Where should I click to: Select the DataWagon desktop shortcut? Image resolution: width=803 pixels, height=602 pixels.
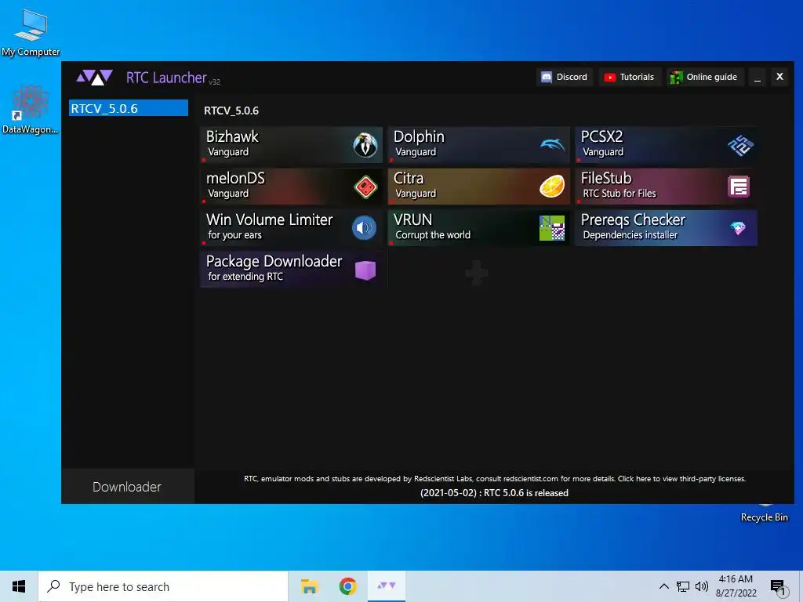coord(31,110)
